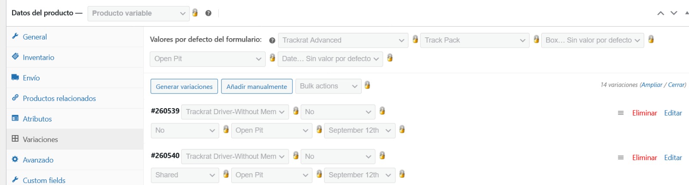The height and width of the screenshot is (185, 689).
Task: Click the lock icon next to Producto variable
Action: (x=195, y=13)
